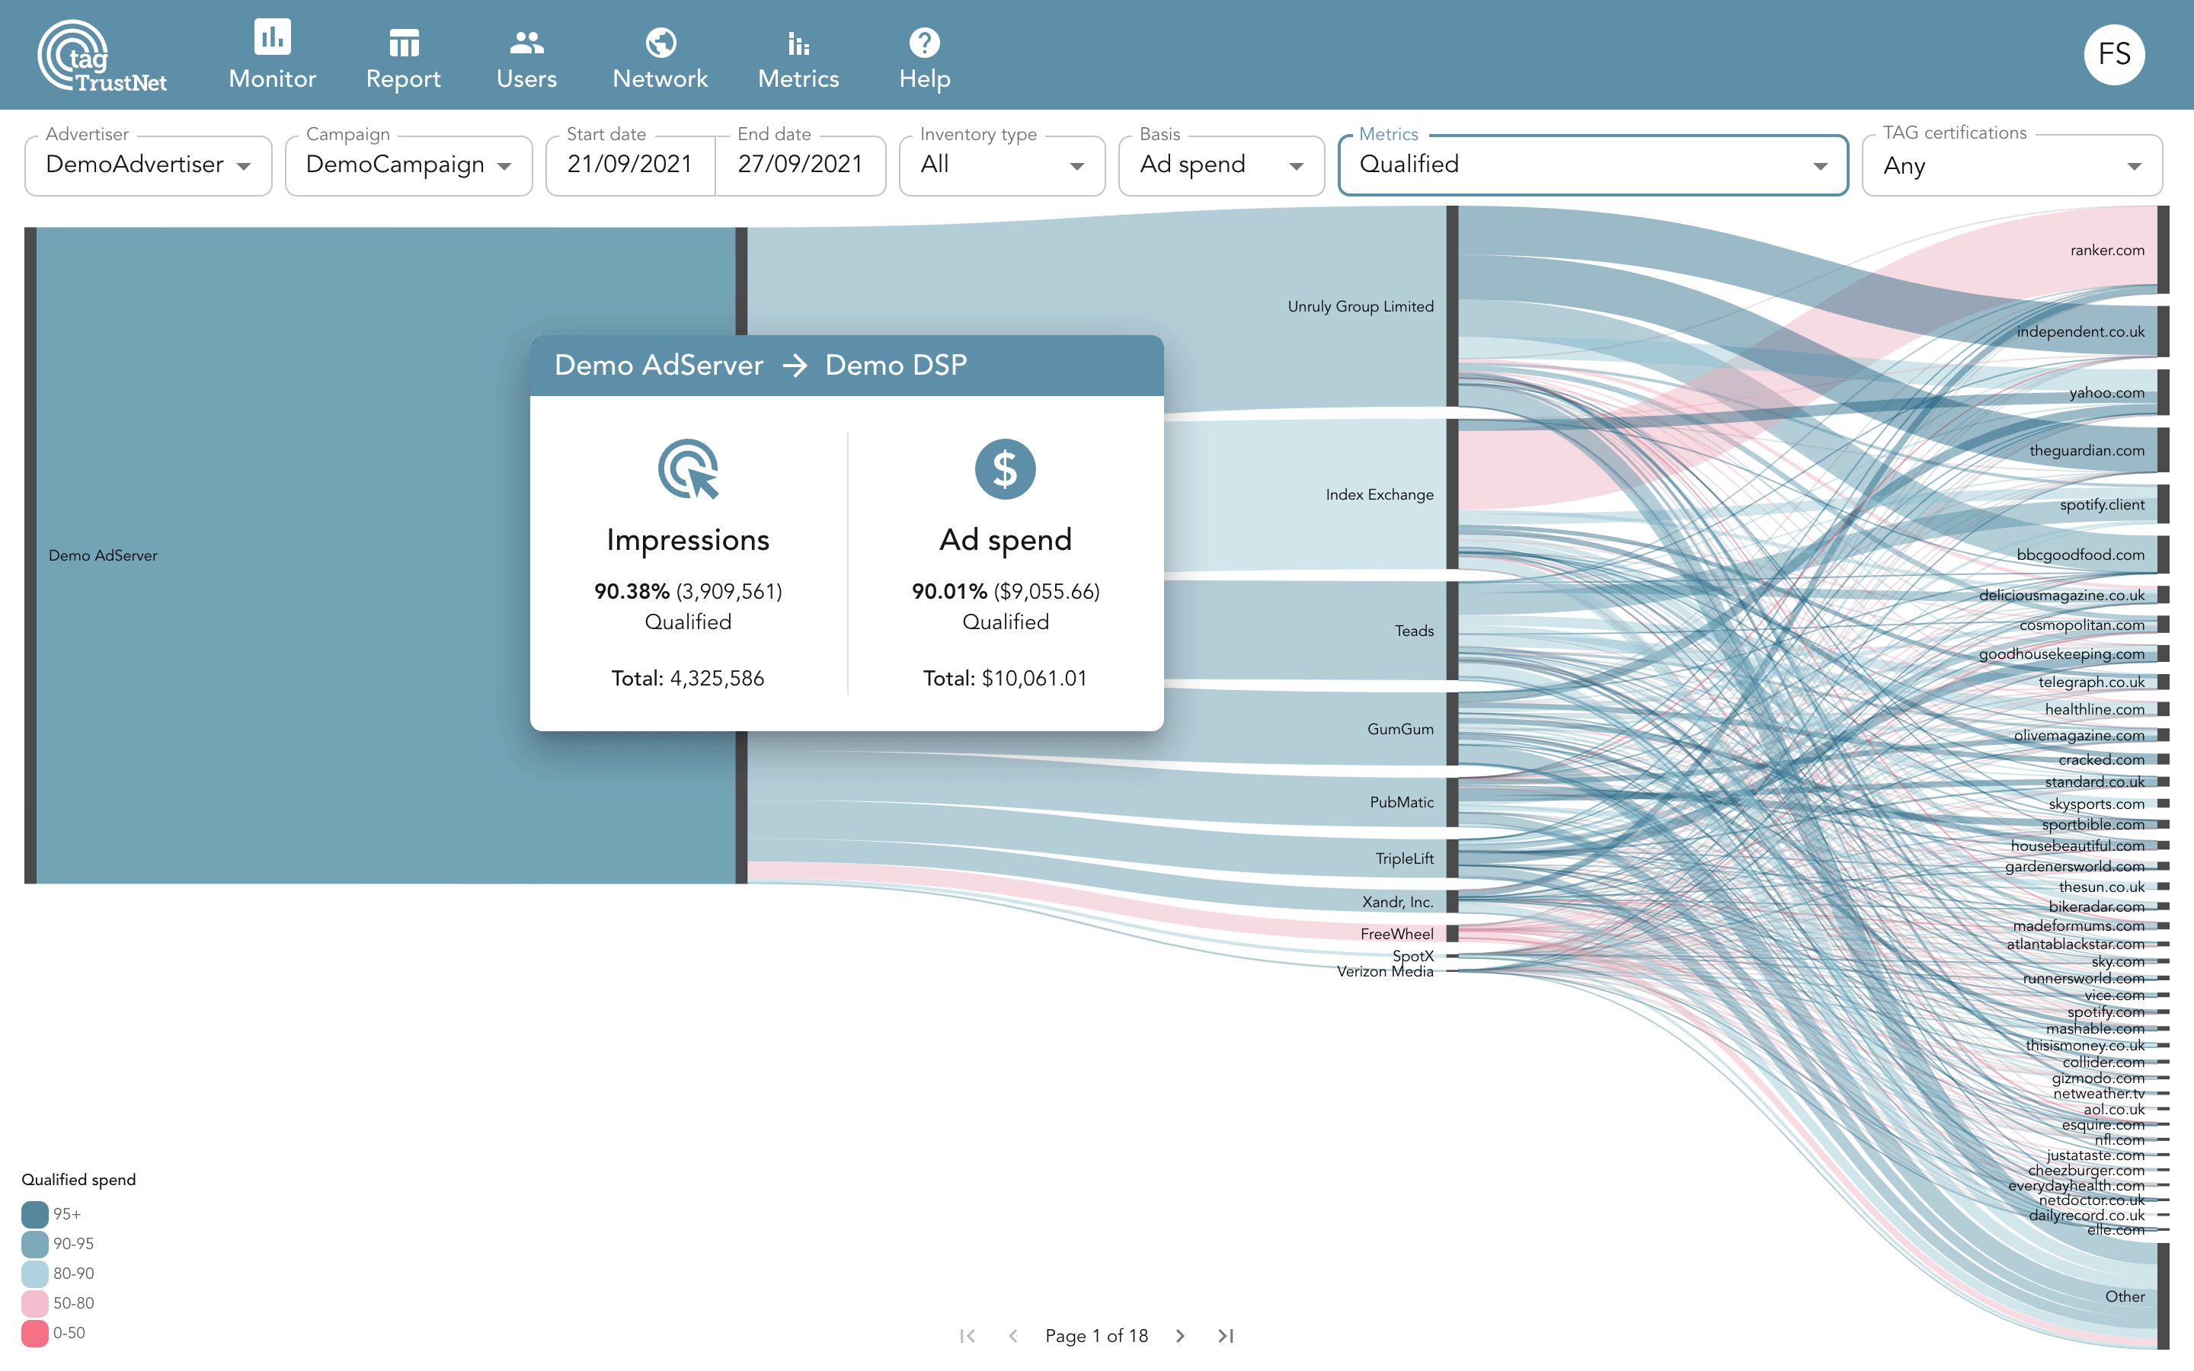The width and height of the screenshot is (2194, 1371).
Task: Jump to last page arrow
Action: (x=1226, y=1336)
